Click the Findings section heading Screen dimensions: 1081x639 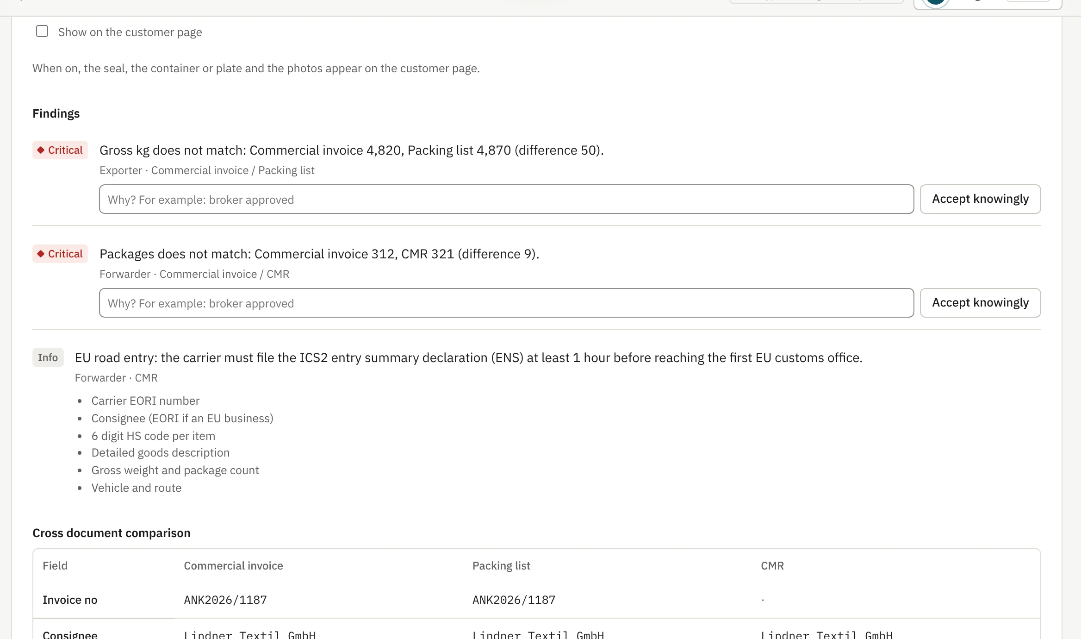tap(56, 113)
